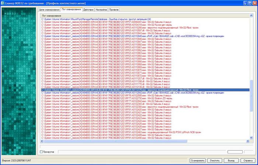Image resolution: width=258 pixels, height=165 pixels.
Task: Select the A0084491.exe Saburex.A log row
Action: (145, 22)
